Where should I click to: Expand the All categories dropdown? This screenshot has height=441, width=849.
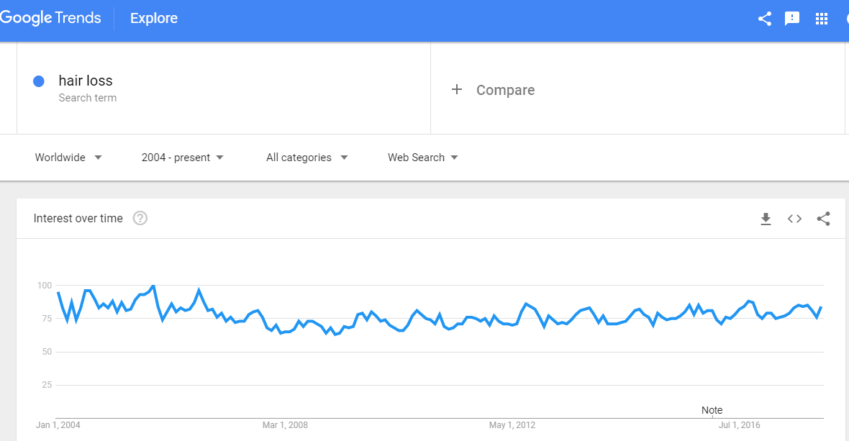307,158
